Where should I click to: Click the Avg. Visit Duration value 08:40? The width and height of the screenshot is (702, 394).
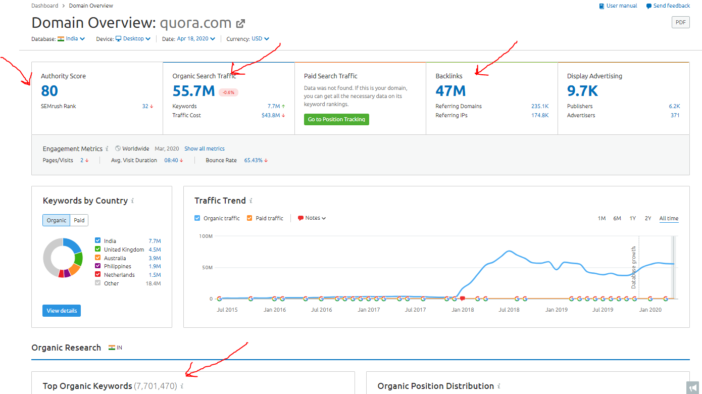point(171,160)
